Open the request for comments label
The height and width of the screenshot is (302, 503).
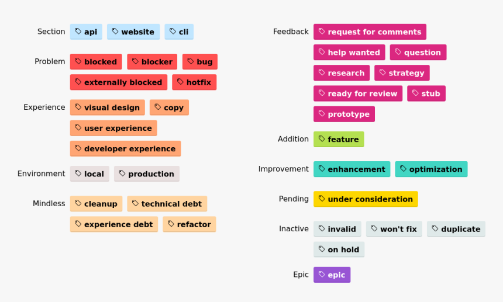pos(370,32)
